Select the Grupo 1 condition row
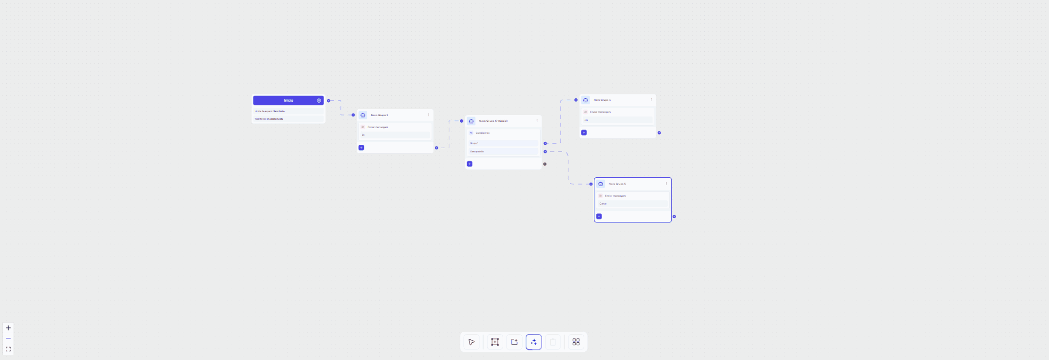Viewport: 1049px width, 360px height. tap(503, 143)
